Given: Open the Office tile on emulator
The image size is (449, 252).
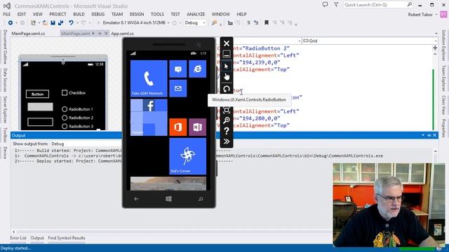Looking at the screenshot, I should tap(177, 127).
